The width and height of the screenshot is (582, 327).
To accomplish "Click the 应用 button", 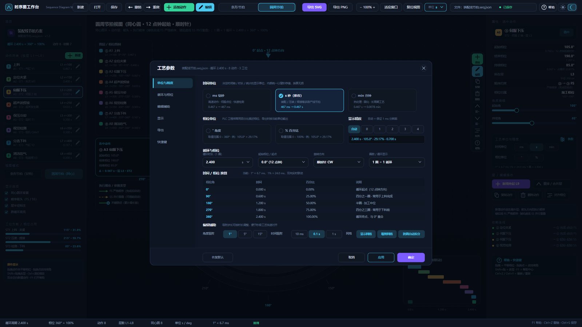I will (381, 257).
